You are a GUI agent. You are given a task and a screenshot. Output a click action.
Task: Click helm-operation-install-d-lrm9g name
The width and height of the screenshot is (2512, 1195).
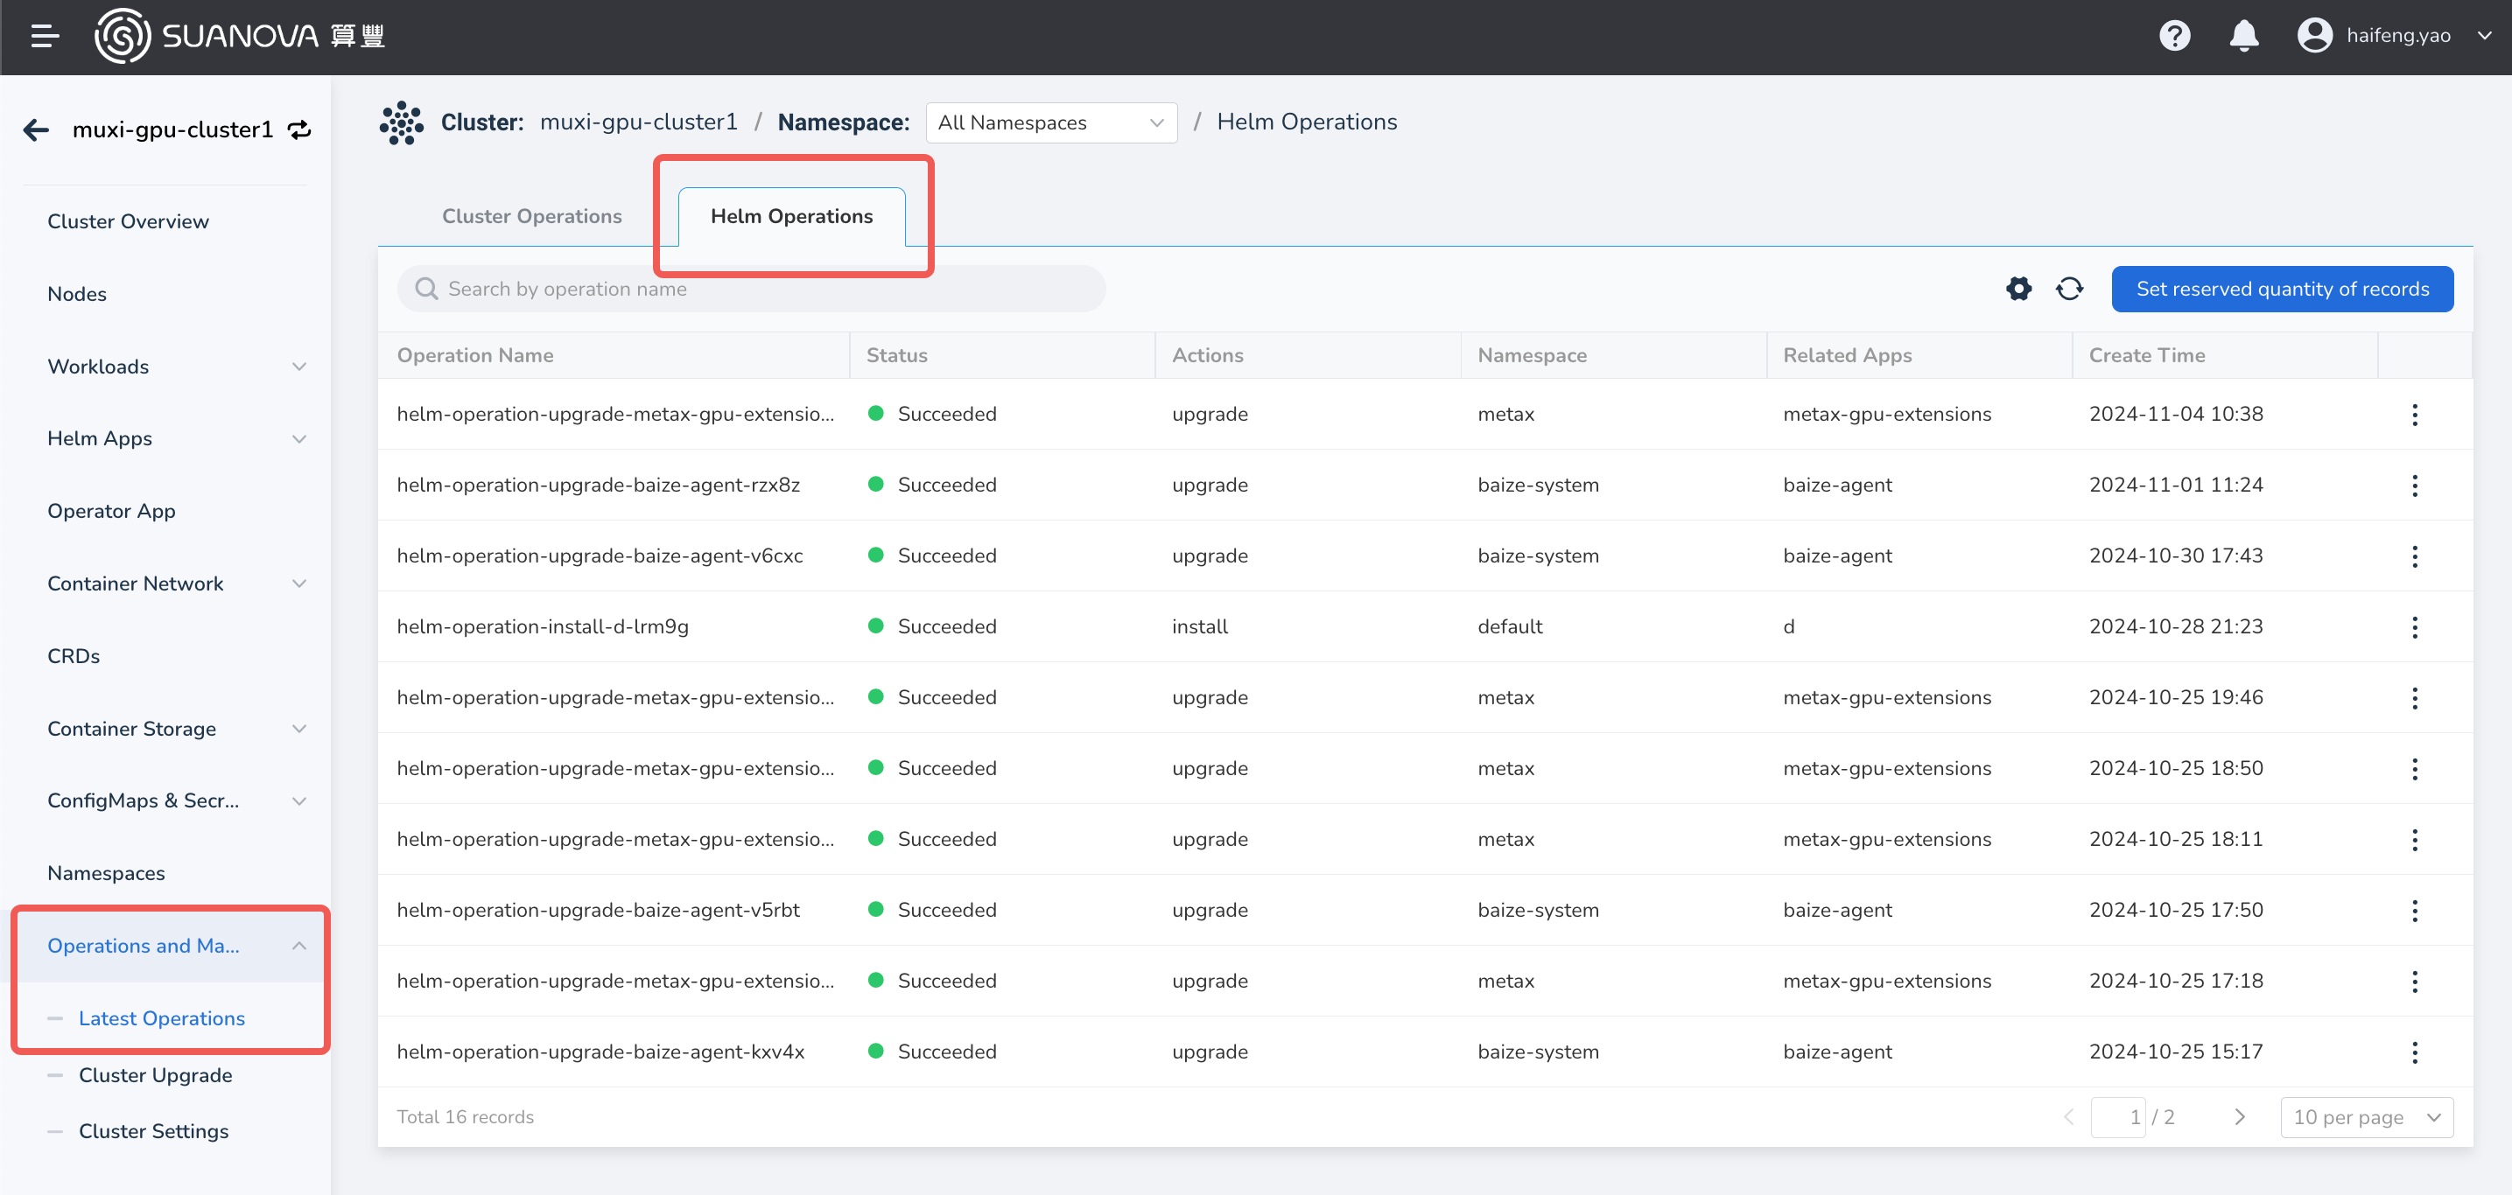[x=542, y=626]
